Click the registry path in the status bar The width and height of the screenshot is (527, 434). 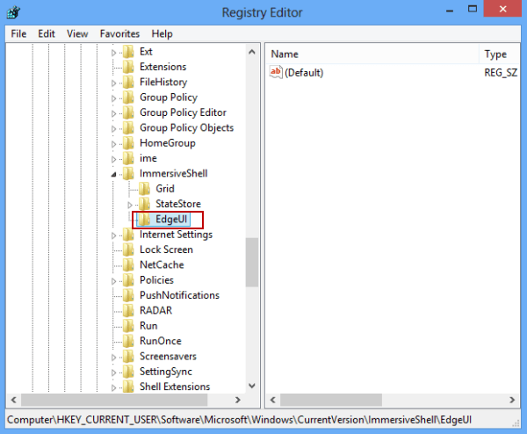(239, 420)
